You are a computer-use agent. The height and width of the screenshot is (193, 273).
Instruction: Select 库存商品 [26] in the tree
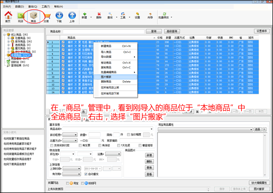click(23, 41)
